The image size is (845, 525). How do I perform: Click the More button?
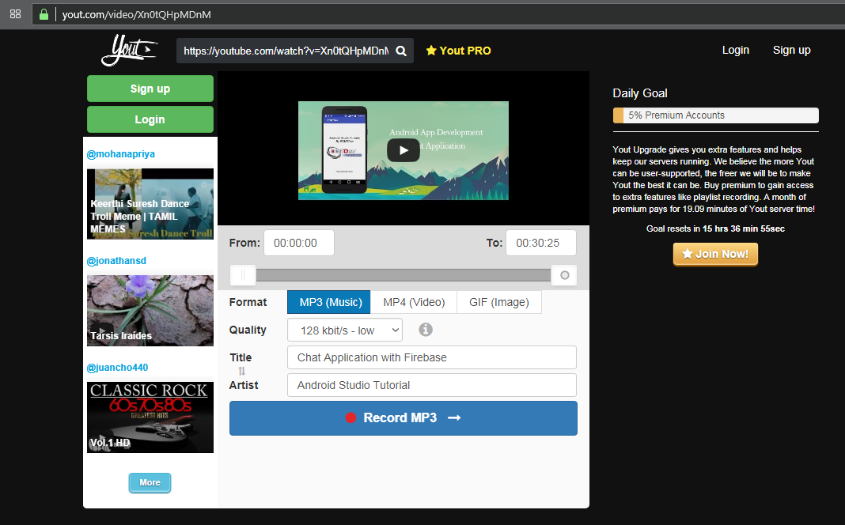coord(150,482)
